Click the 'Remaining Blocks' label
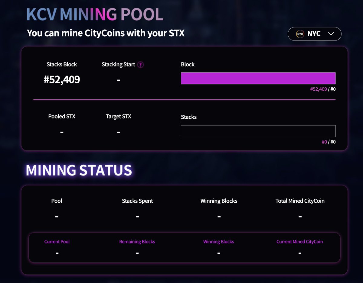This screenshot has height=283, width=363. point(137,242)
